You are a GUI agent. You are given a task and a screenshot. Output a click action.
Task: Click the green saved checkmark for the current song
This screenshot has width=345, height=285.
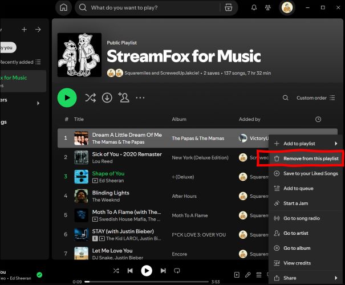pos(39,275)
